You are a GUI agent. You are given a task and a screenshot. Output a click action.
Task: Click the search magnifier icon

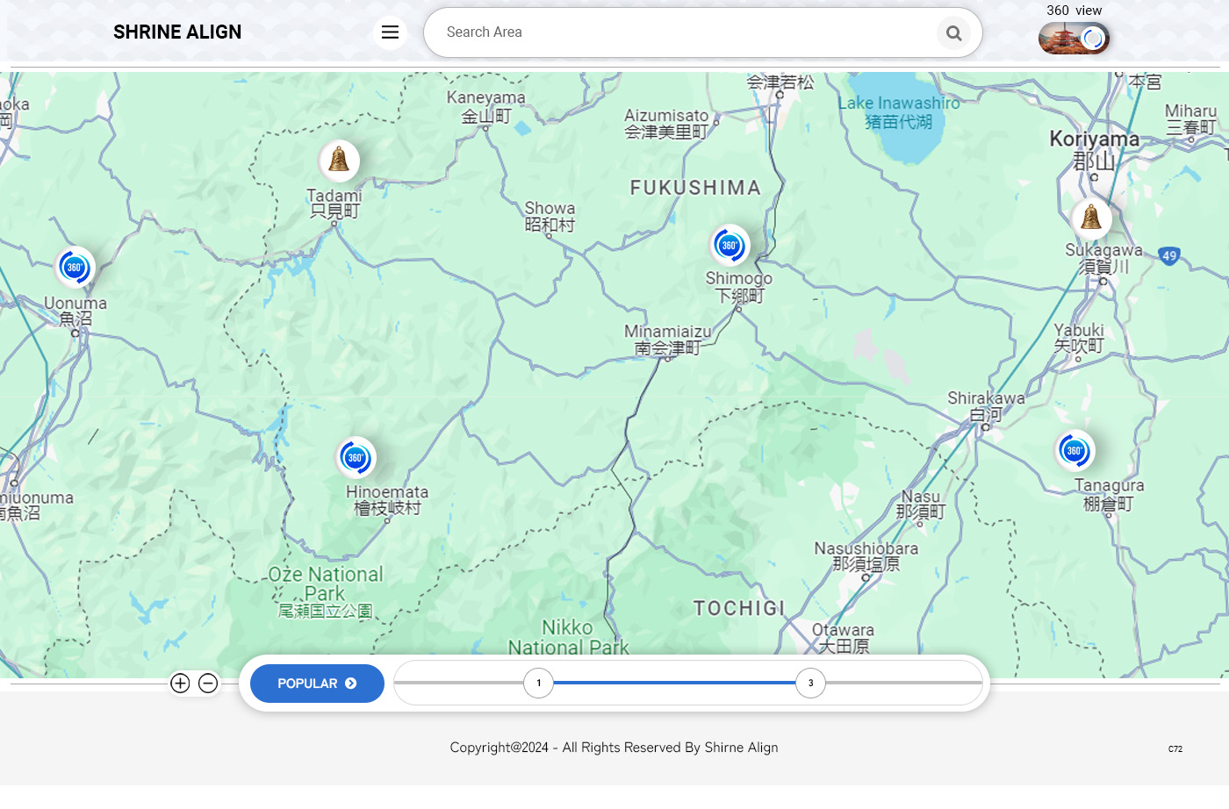pos(953,33)
